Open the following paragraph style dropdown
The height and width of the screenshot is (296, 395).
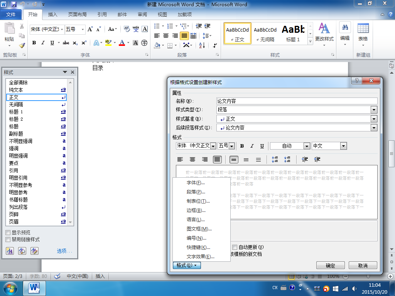(374, 128)
